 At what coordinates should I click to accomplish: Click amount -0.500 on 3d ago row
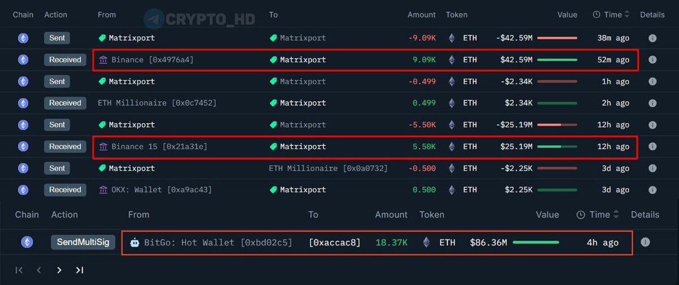click(x=422, y=168)
